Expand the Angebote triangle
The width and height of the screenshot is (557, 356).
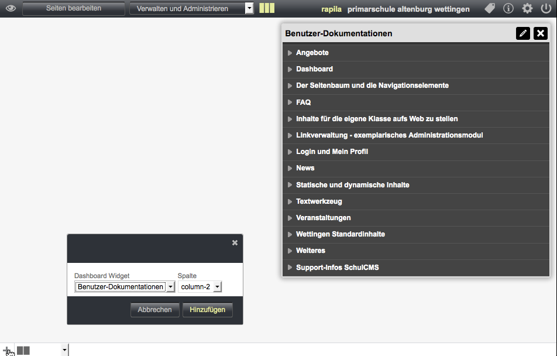coord(290,53)
